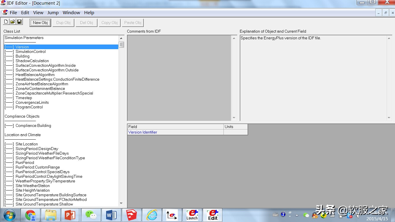
Task: Open the Window menu
Action: (71, 13)
